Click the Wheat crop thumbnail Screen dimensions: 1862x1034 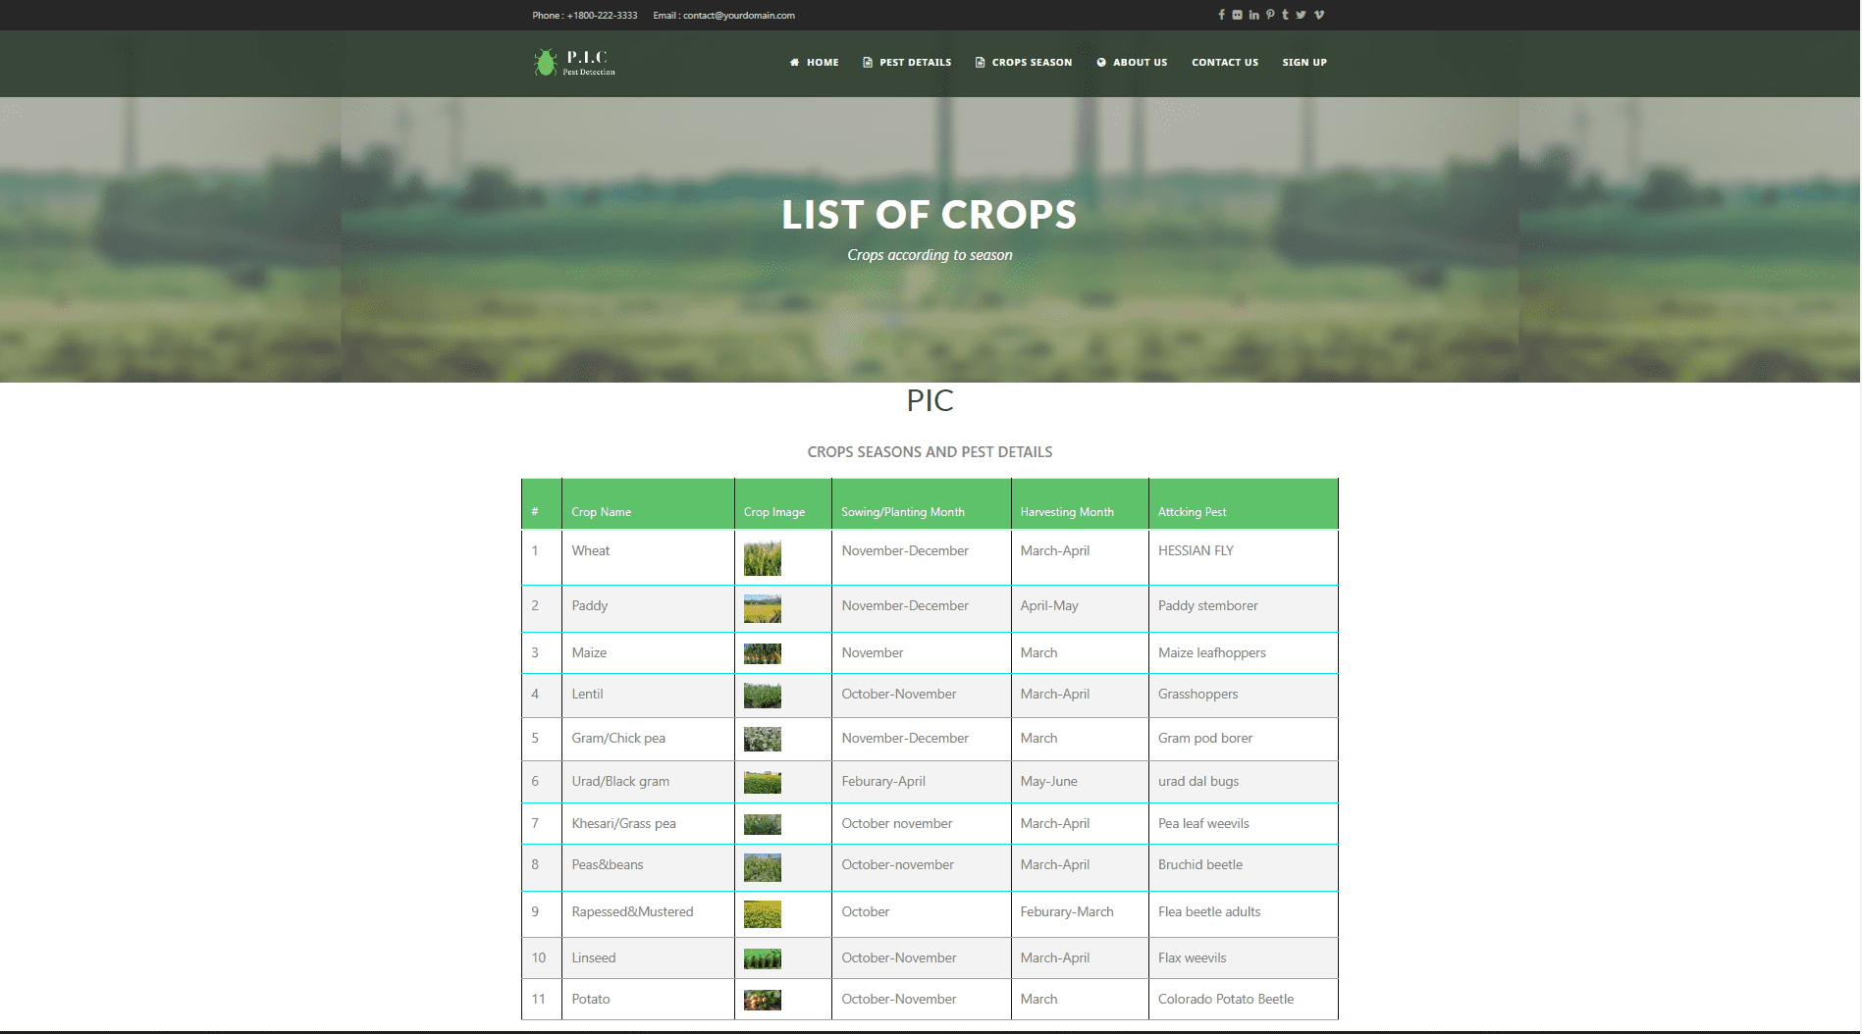[762, 558]
